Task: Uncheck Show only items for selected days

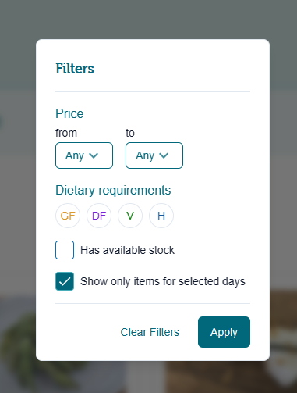Action: [x=65, y=281]
